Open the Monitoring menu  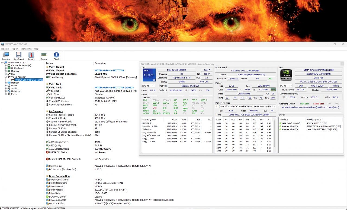click(x=26, y=49)
